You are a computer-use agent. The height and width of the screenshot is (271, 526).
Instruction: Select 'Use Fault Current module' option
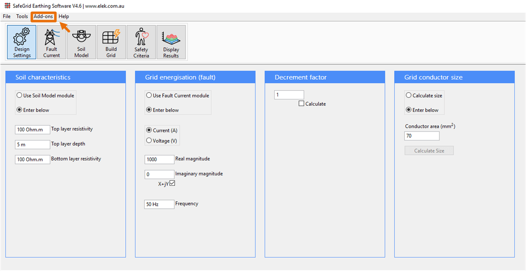149,95
